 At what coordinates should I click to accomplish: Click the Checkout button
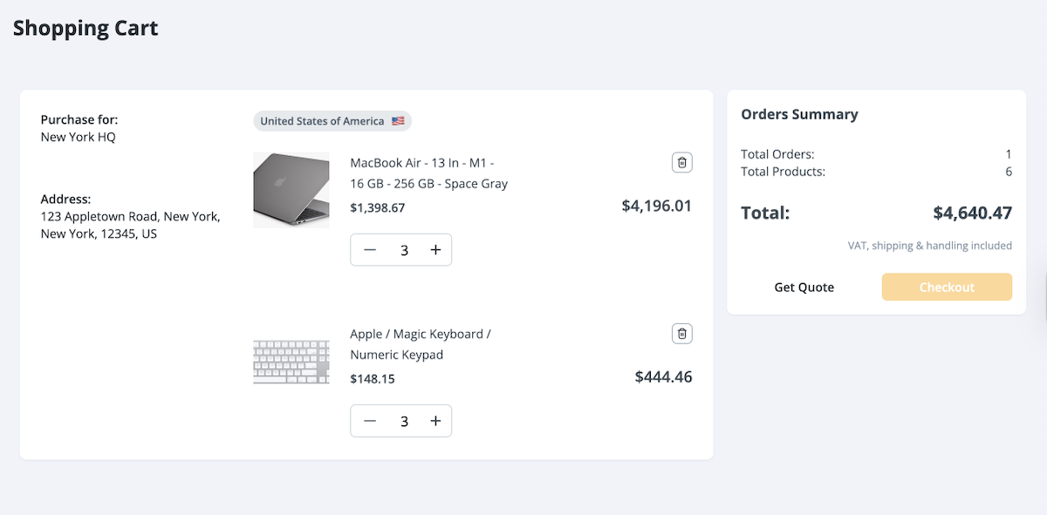click(x=947, y=287)
